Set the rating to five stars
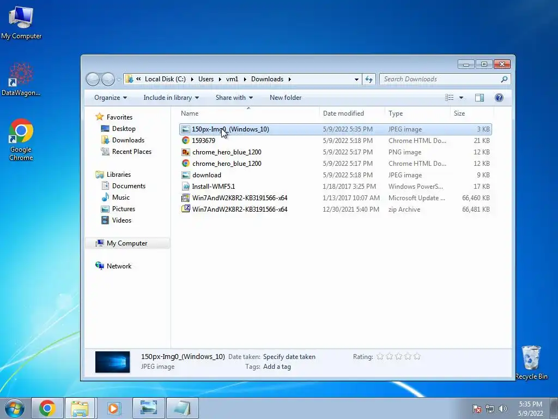The image size is (558, 419). pos(417,356)
